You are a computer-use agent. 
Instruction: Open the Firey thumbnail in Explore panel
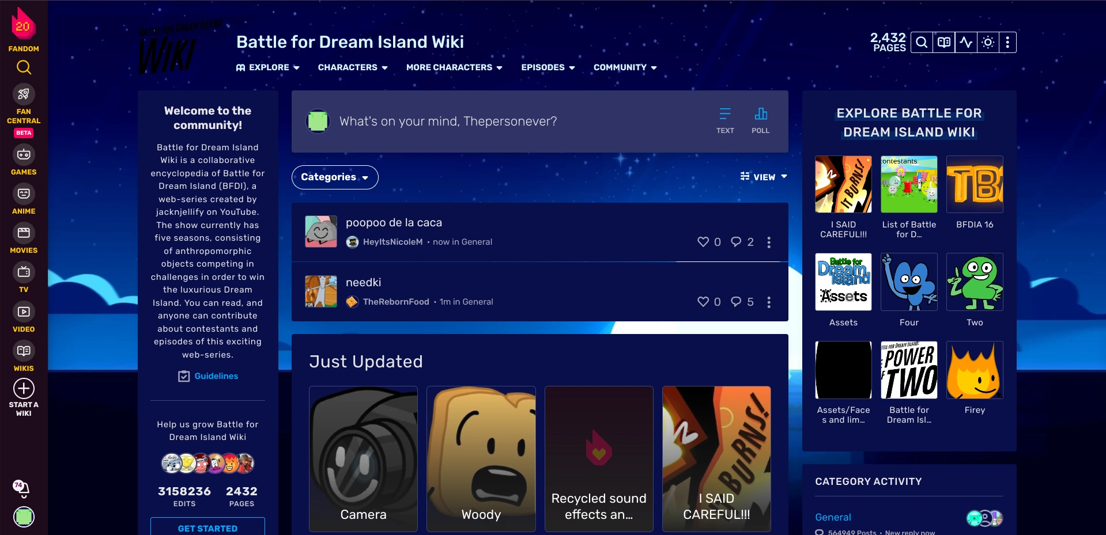tap(975, 370)
